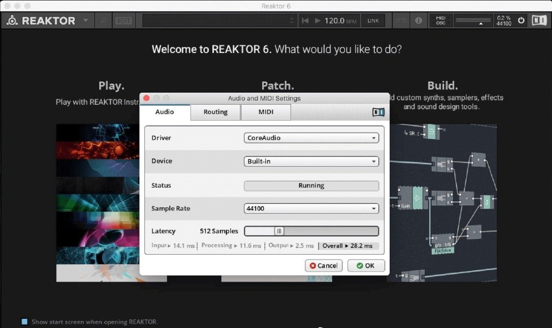Click the magnifier search icon in toolbar
Image resolution: width=552 pixels, height=328 pixels.
pos(103,20)
